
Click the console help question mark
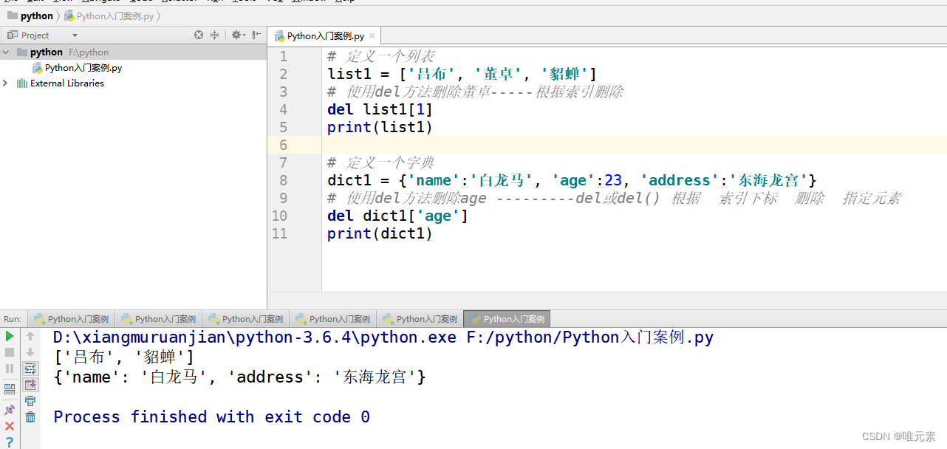point(9,442)
